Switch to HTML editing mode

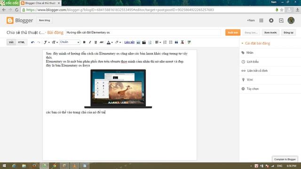(x=21, y=42)
